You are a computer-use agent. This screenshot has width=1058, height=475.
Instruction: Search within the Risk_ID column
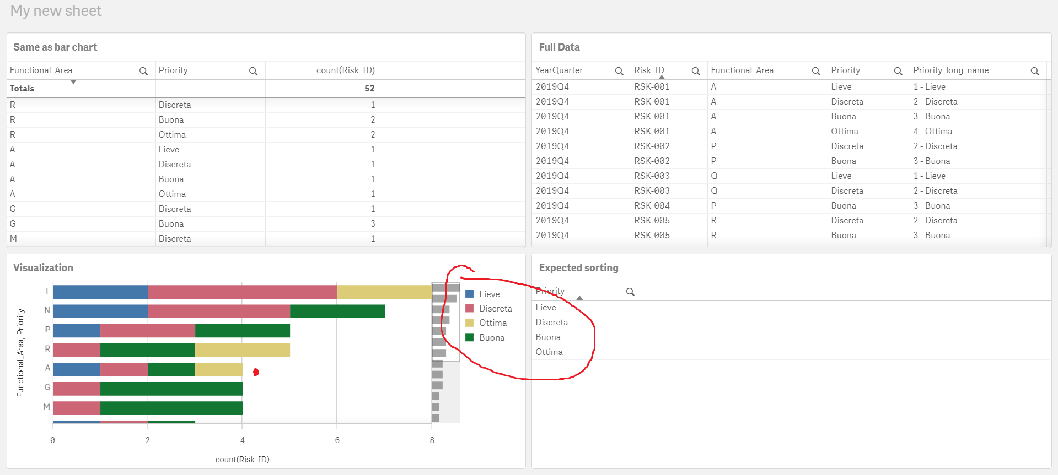click(696, 71)
